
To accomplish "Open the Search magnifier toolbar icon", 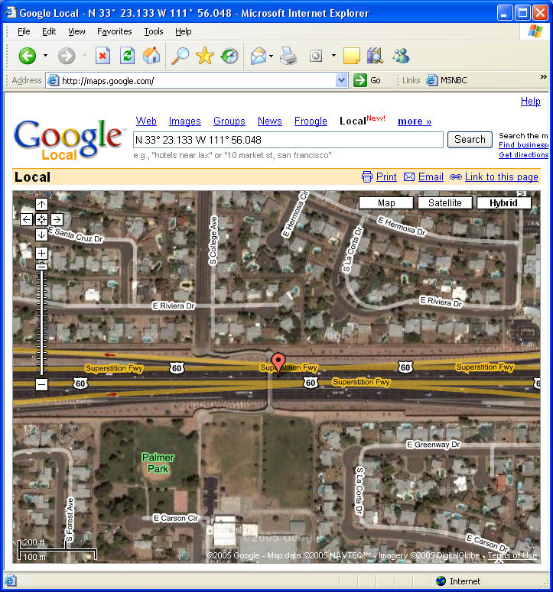I will [181, 56].
